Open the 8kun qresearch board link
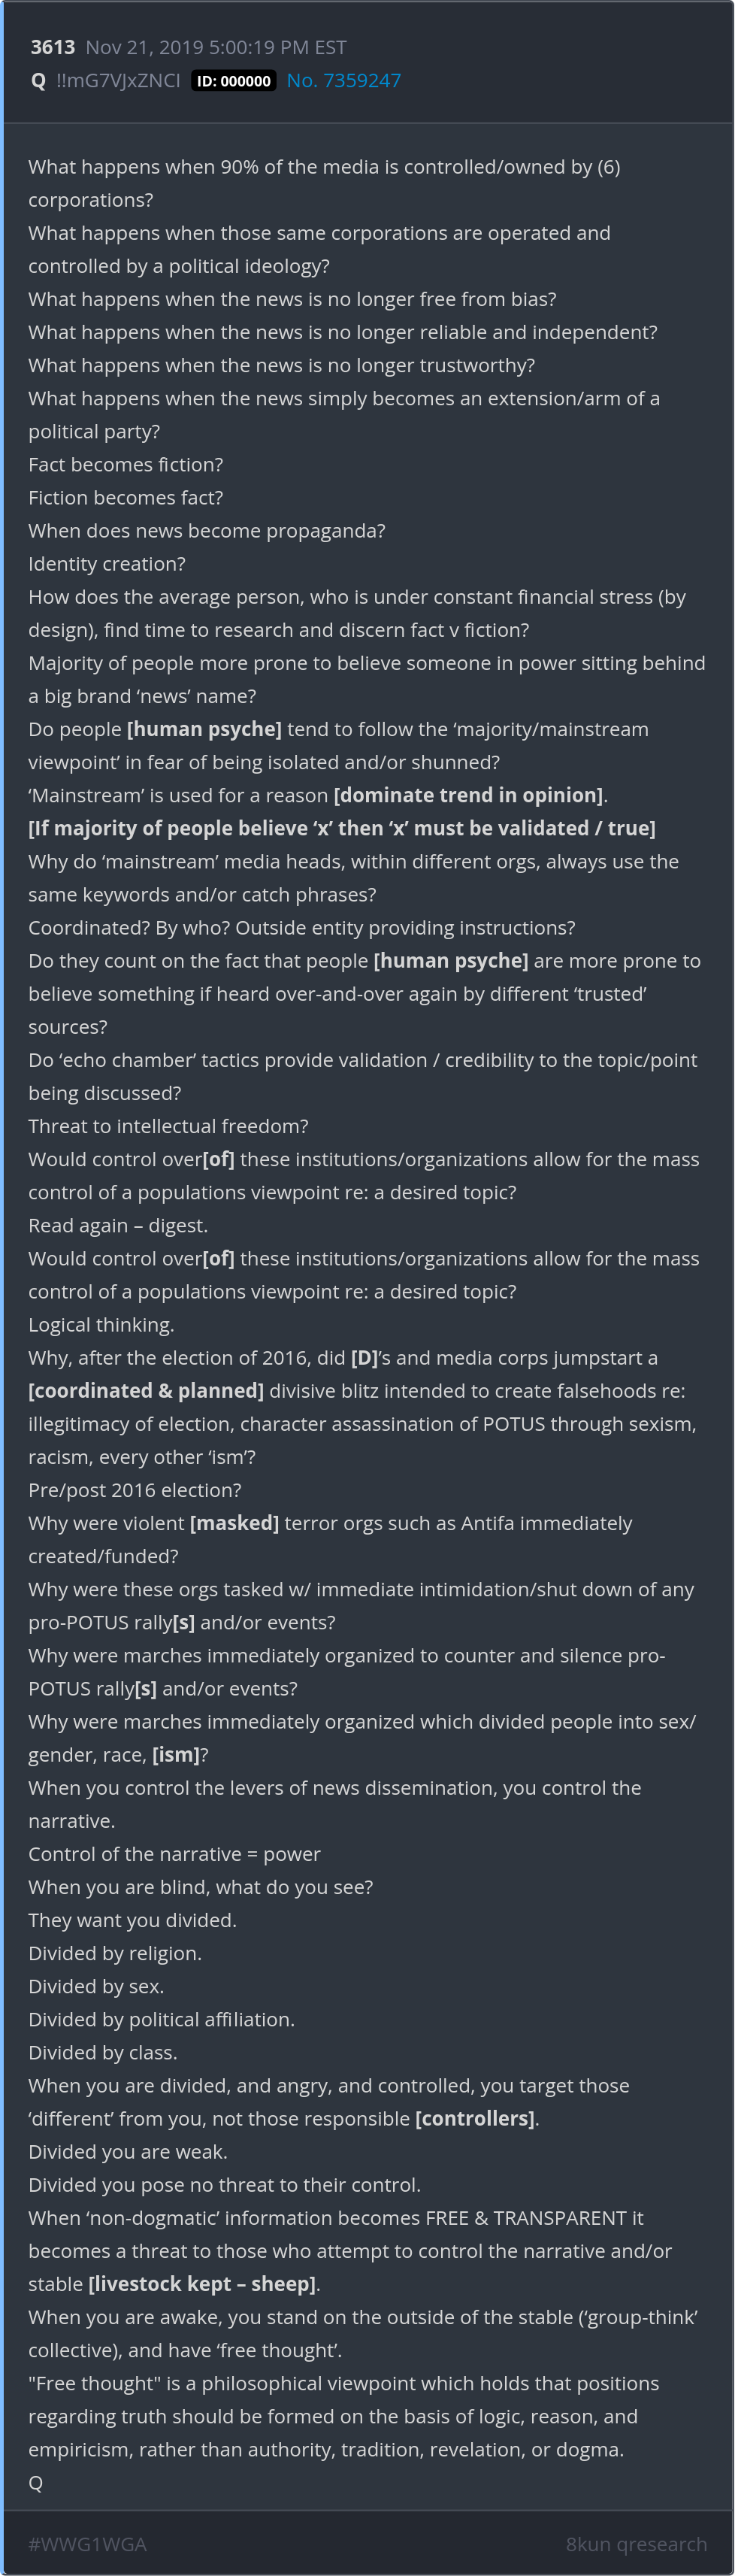This screenshot has width=735, height=2576. coord(636,2543)
